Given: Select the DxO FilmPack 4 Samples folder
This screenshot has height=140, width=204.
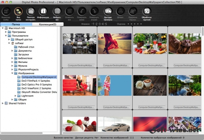Looking at the screenshot, I should [x=36, y=81].
